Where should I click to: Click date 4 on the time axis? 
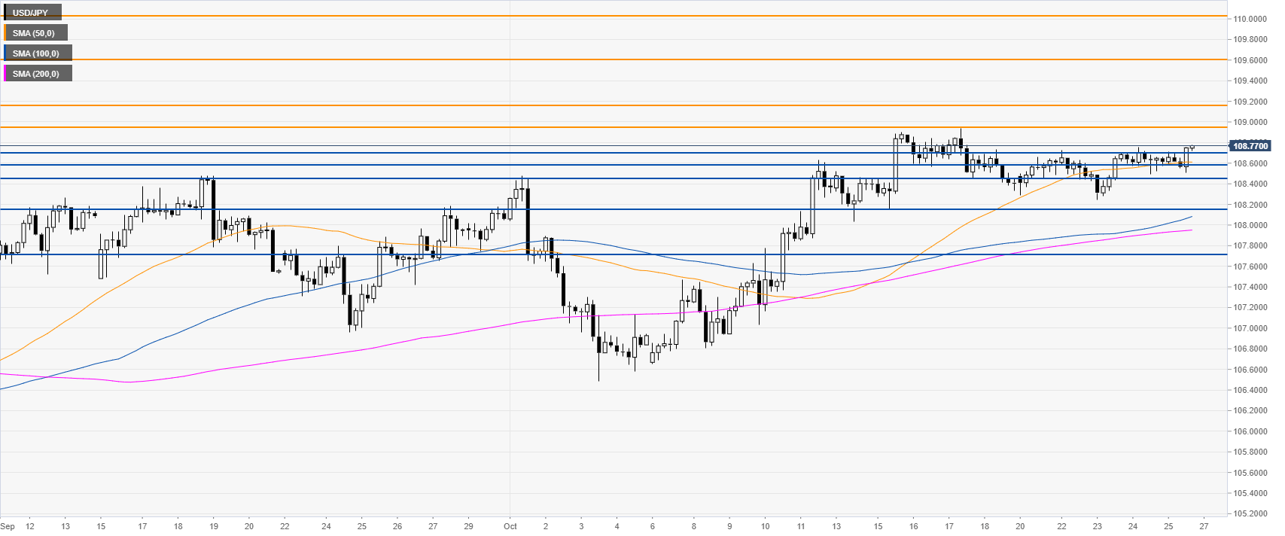coord(617,526)
